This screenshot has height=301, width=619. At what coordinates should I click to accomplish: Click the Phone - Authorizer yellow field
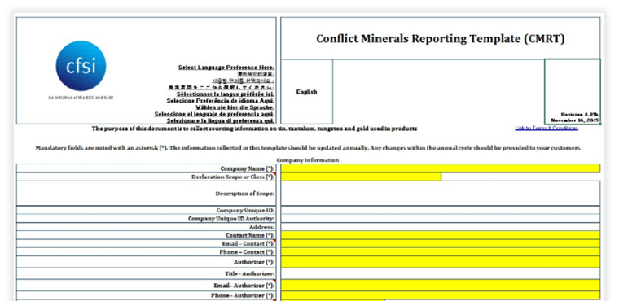[x=441, y=295]
